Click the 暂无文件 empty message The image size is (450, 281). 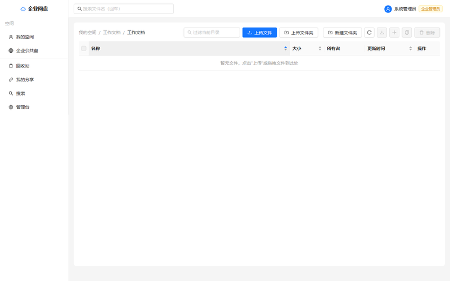click(259, 63)
